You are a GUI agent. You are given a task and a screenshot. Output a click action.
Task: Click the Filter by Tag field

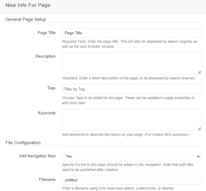(131, 89)
